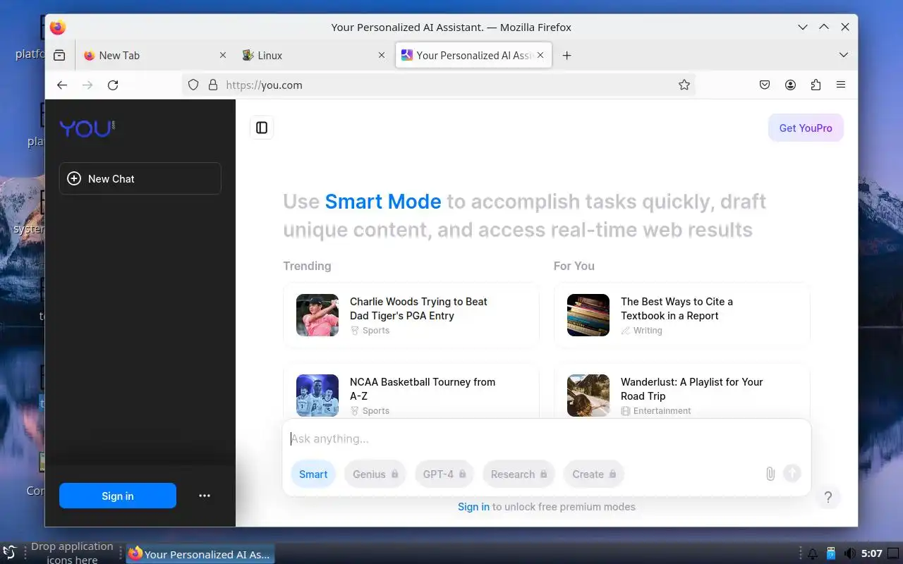Open the Firefox account icon
Screen dimensions: 903x564
click(790, 85)
